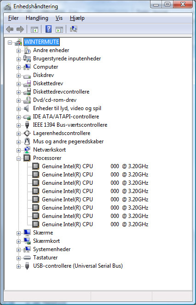Click the Scan for hardware changes icon
Screen dimensions: 196x305
pos(74,29)
